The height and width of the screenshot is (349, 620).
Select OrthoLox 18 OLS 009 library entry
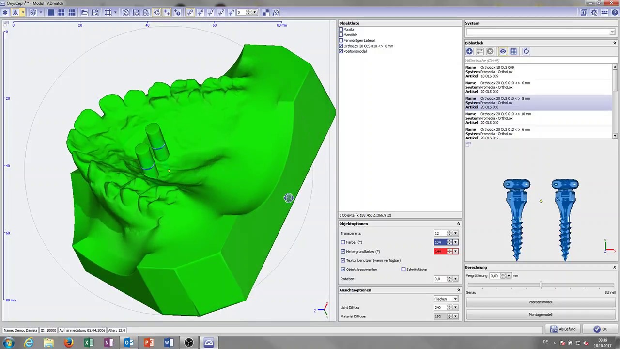[538, 72]
